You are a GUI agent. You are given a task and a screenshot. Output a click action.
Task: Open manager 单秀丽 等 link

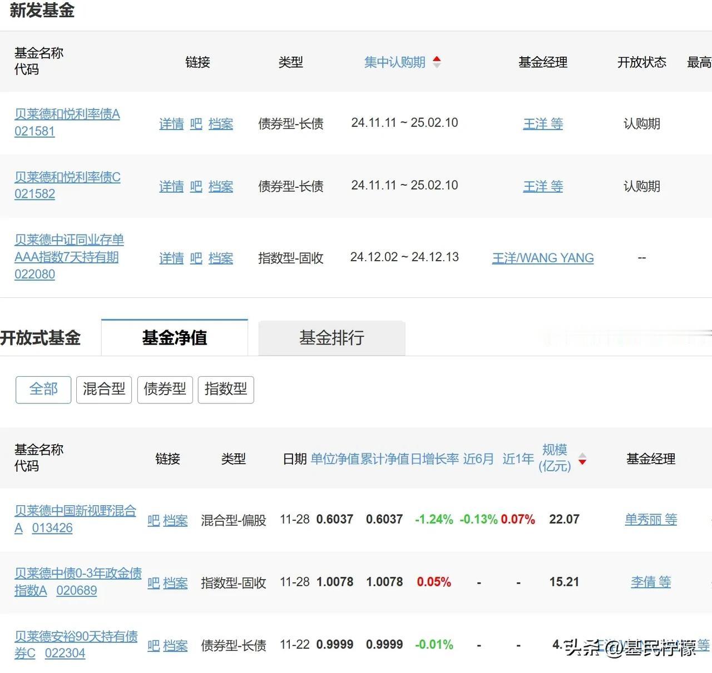[x=651, y=520]
